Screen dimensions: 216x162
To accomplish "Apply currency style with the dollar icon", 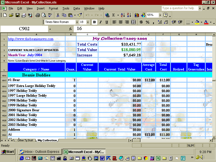I will pyautogui.click(x=141, y=22).
